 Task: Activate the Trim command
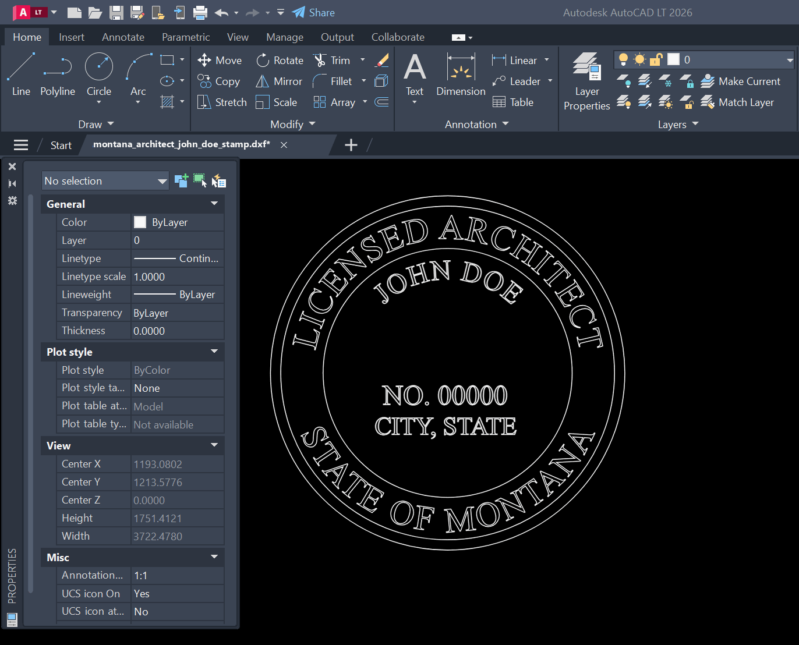[332, 60]
